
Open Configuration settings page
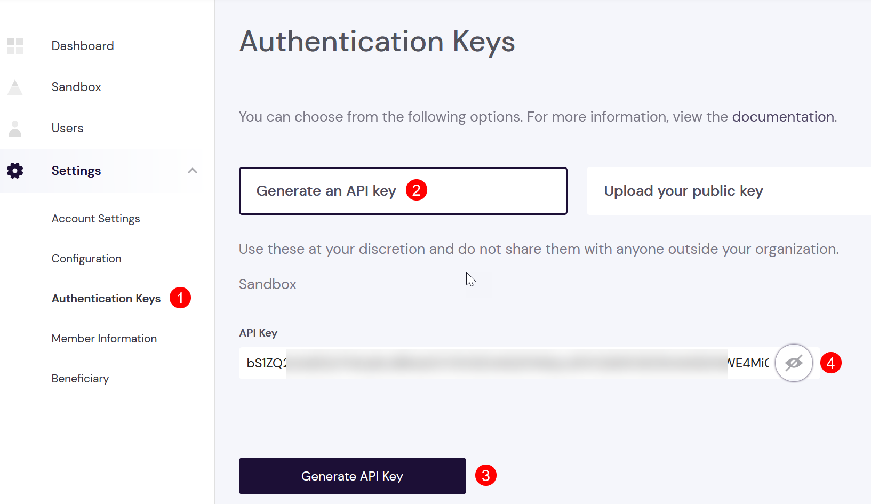(86, 259)
